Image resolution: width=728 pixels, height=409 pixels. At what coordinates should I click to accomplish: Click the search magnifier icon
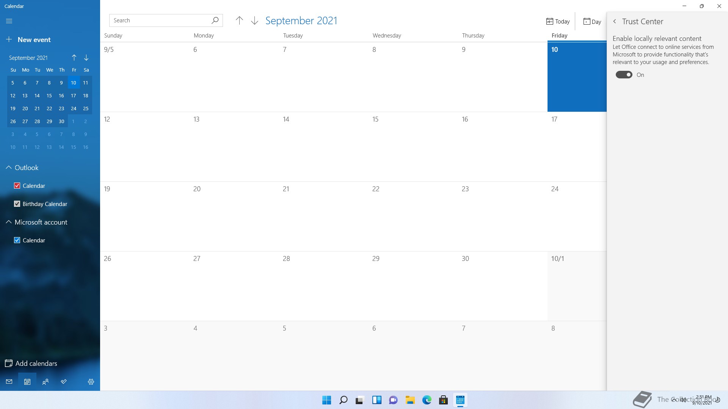pyautogui.click(x=215, y=20)
